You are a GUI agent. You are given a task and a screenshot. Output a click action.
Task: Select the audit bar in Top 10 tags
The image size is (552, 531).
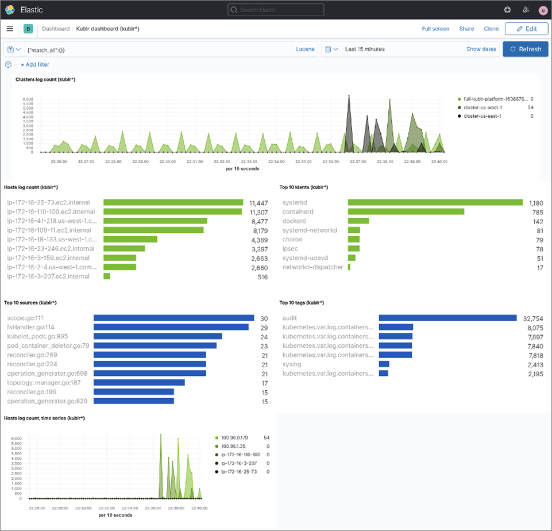[447, 317]
